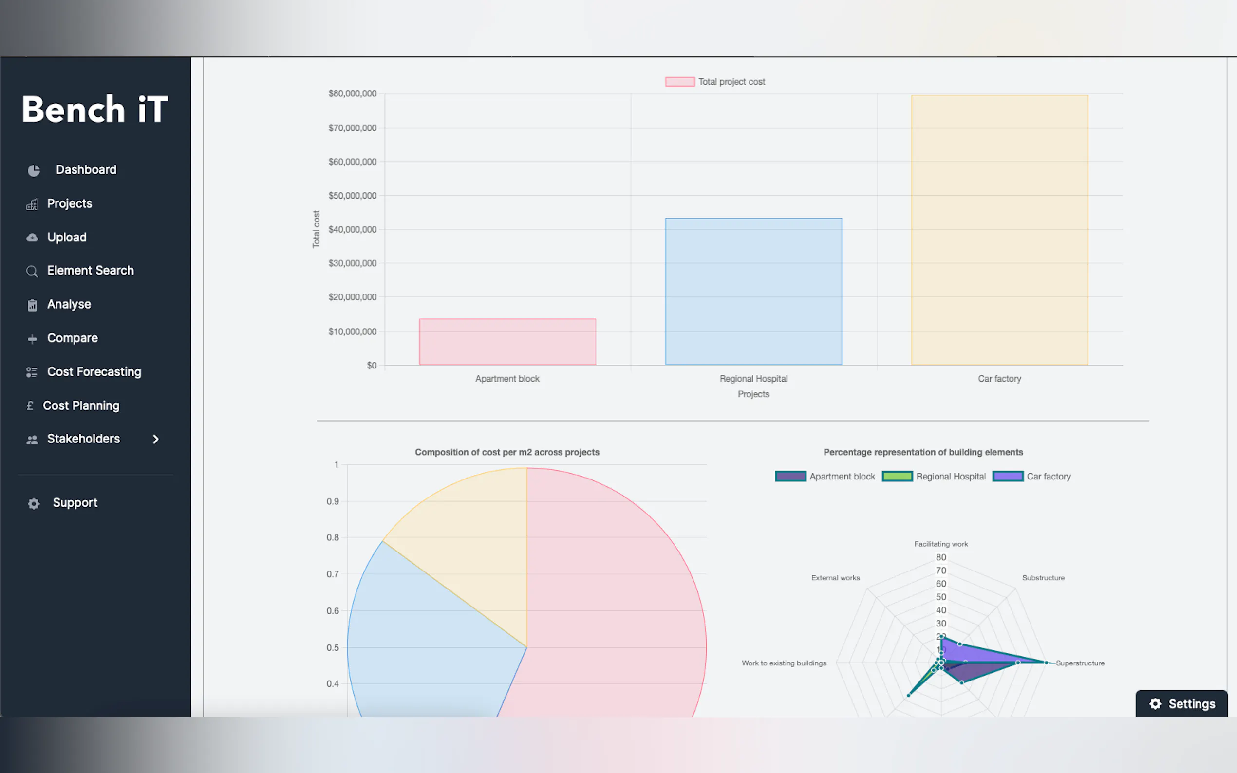The height and width of the screenshot is (773, 1237).
Task: Open the Cost Forecasting menu item
Action: pos(94,372)
